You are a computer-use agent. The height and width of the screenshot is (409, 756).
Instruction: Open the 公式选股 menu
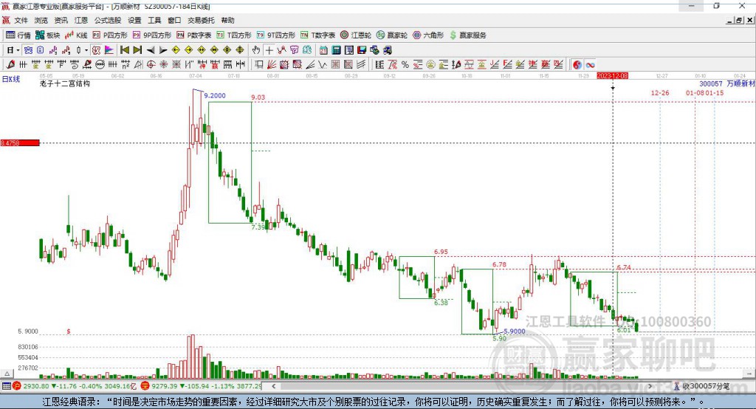pyautogui.click(x=108, y=20)
